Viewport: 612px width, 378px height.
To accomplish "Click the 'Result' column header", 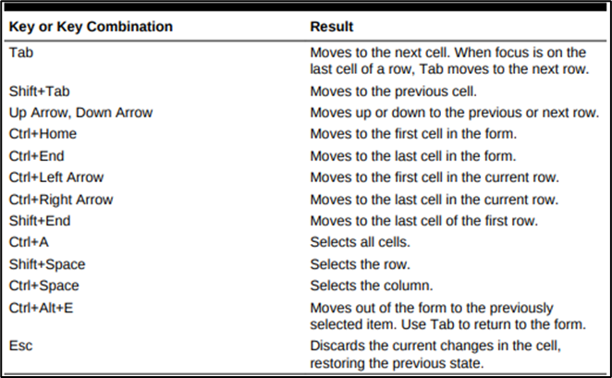I will pyautogui.click(x=331, y=27).
